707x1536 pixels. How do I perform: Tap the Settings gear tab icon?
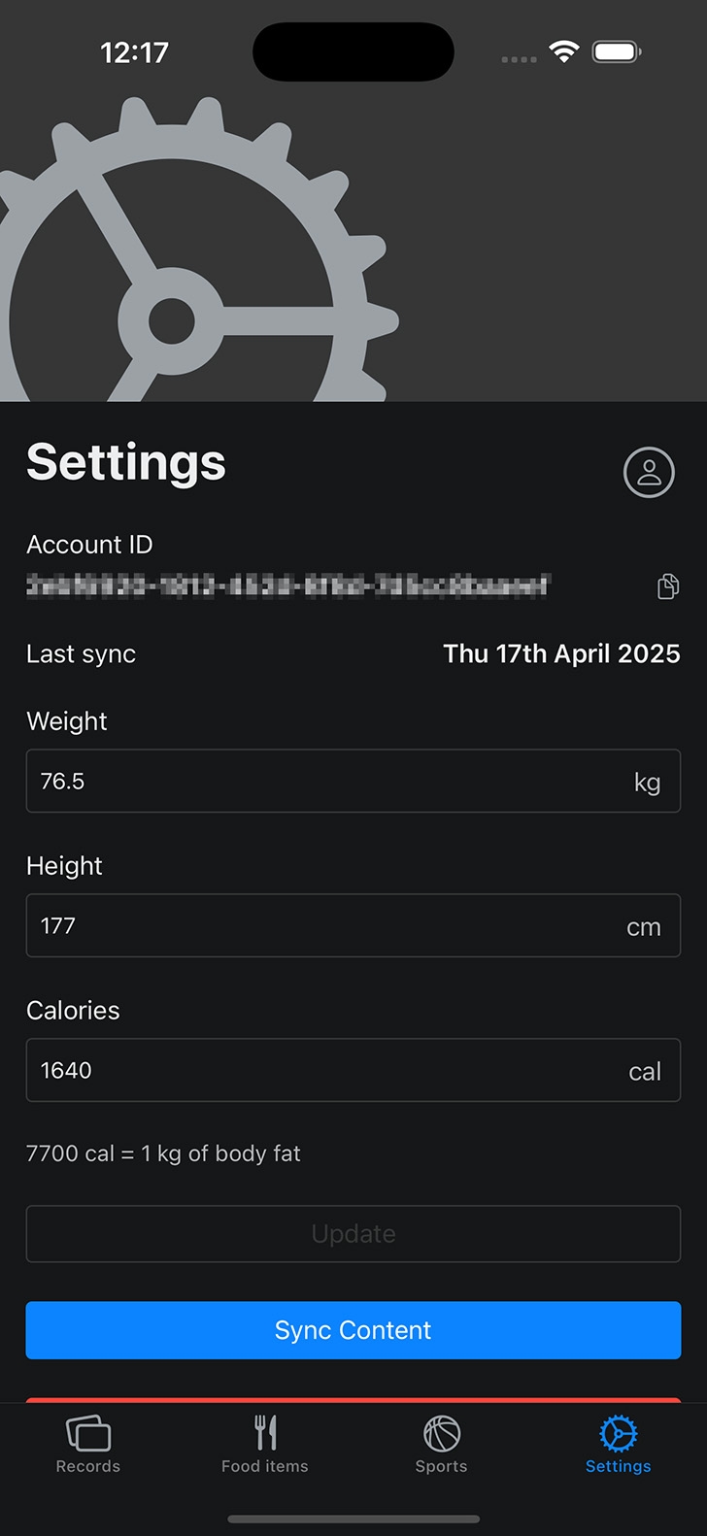click(619, 1433)
